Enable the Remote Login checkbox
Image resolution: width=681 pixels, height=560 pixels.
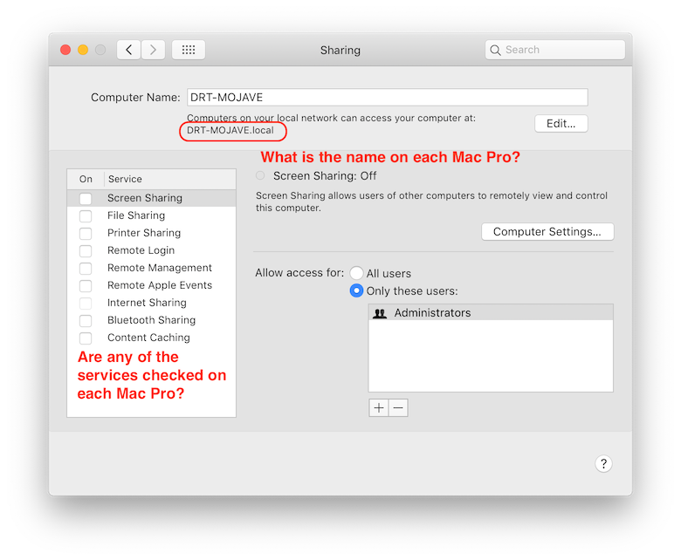[x=86, y=250]
